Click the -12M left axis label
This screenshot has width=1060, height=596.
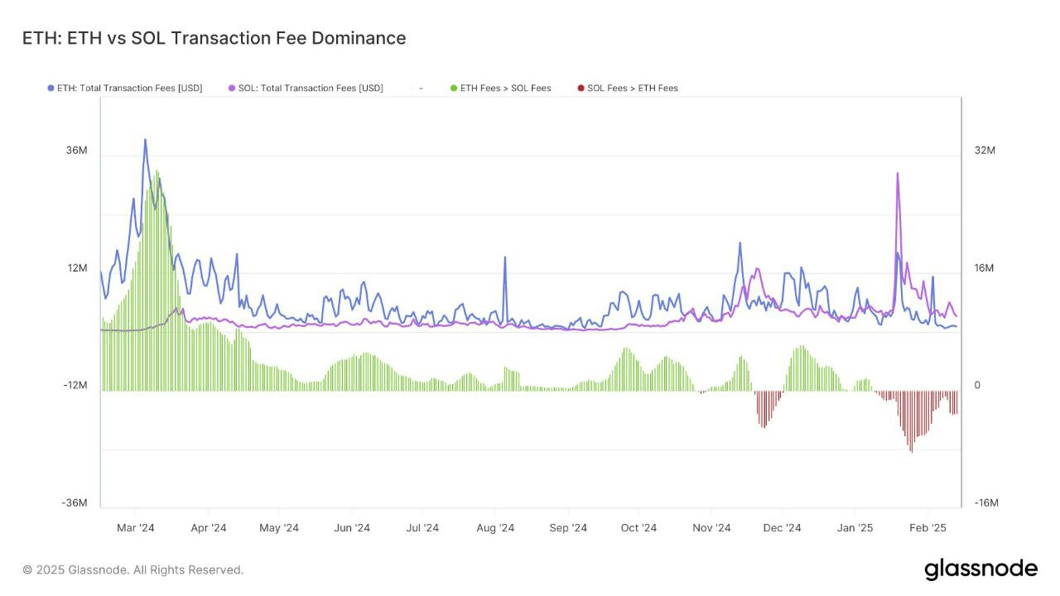[x=75, y=386]
